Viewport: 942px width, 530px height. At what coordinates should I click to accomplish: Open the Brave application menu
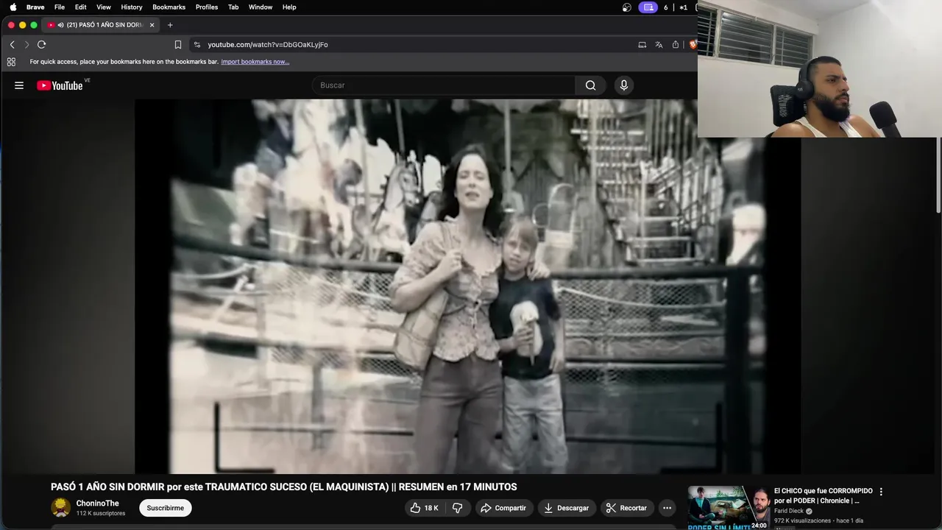35,7
